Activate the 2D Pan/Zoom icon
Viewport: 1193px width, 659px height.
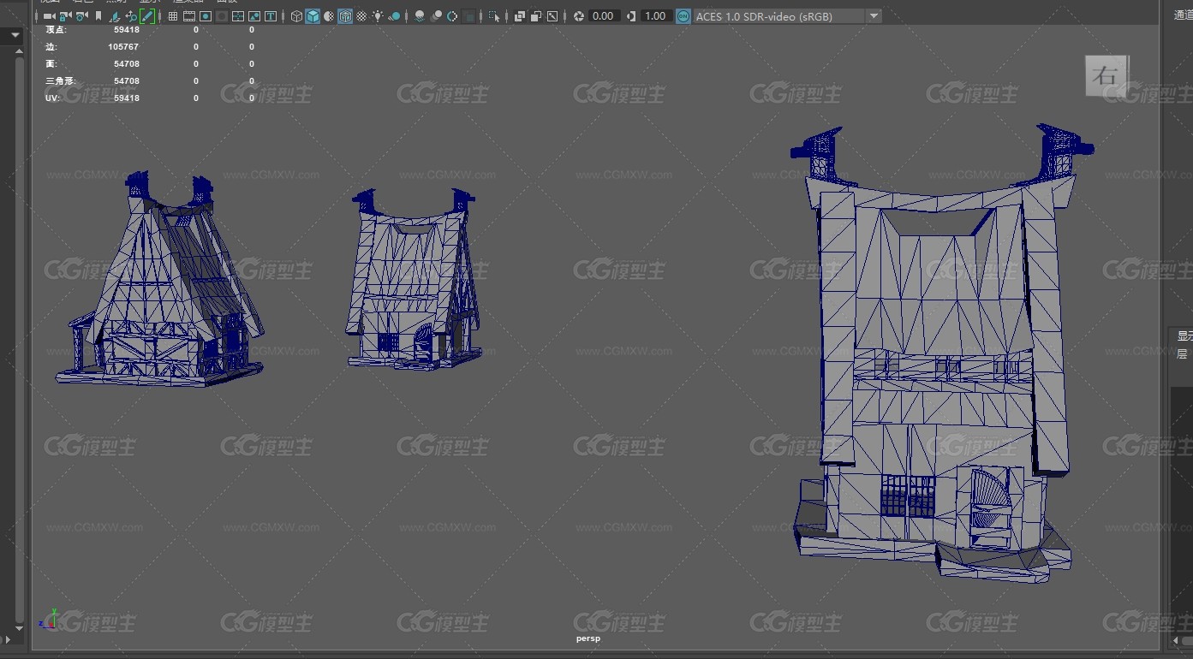131,16
